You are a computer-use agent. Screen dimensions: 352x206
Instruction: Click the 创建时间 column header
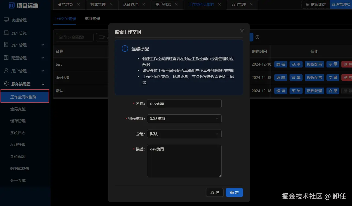click(x=260, y=51)
